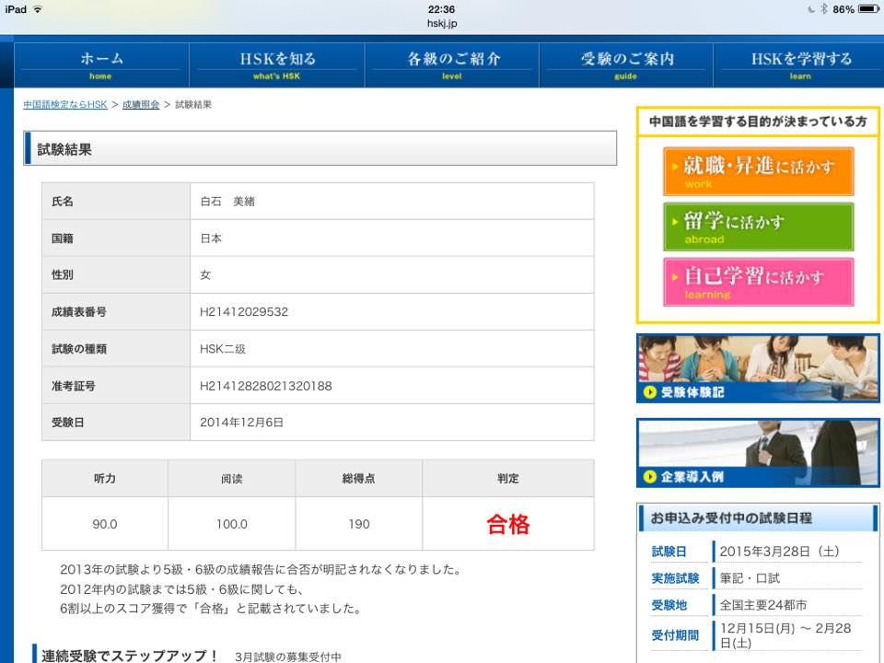Follow the 成績照会 breadcrumb link
The image size is (884, 663).
click(141, 105)
